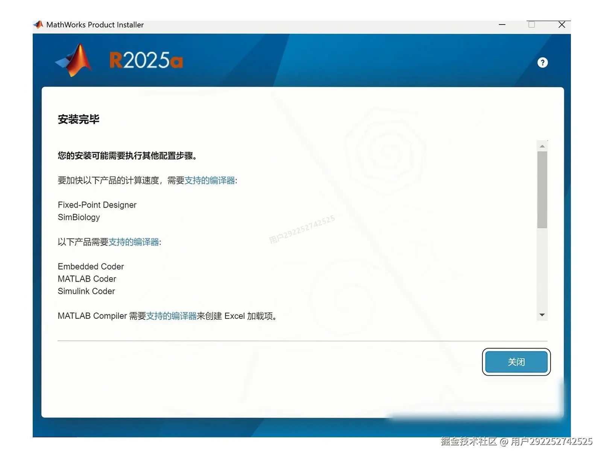Click the R2025a release logo text
The width and height of the screenshot is (604, 458).
[x=145, y=60]
